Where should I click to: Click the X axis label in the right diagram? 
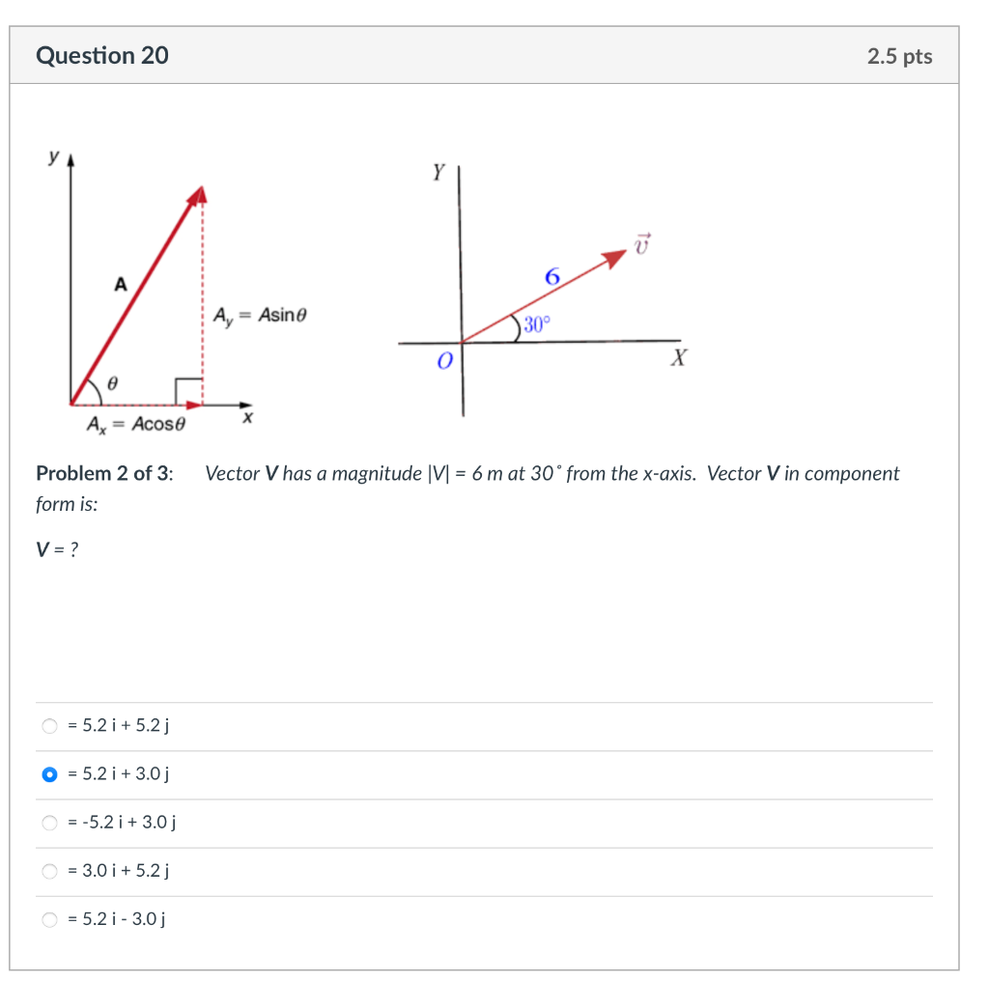coord(679,358)
